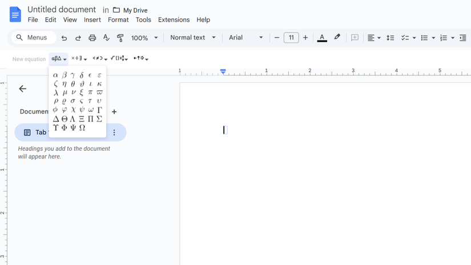This screenshot has width=471, height=265.
Task: Open the Tools menu
Action: click(x=143, y=20)
